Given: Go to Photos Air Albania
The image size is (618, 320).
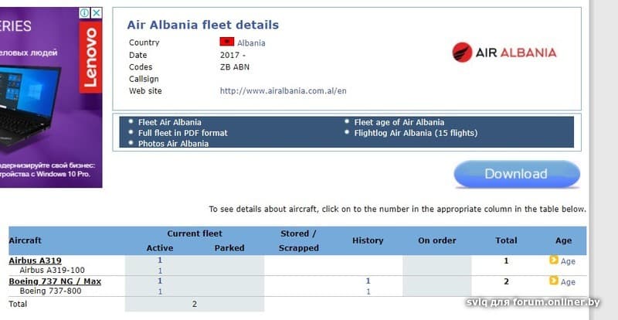Looking at the screenshot, I should [x=173, y=144].
